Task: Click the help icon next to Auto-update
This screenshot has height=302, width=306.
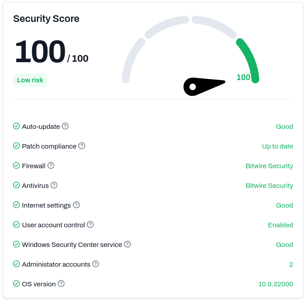Action: click(x=65, y=126)
